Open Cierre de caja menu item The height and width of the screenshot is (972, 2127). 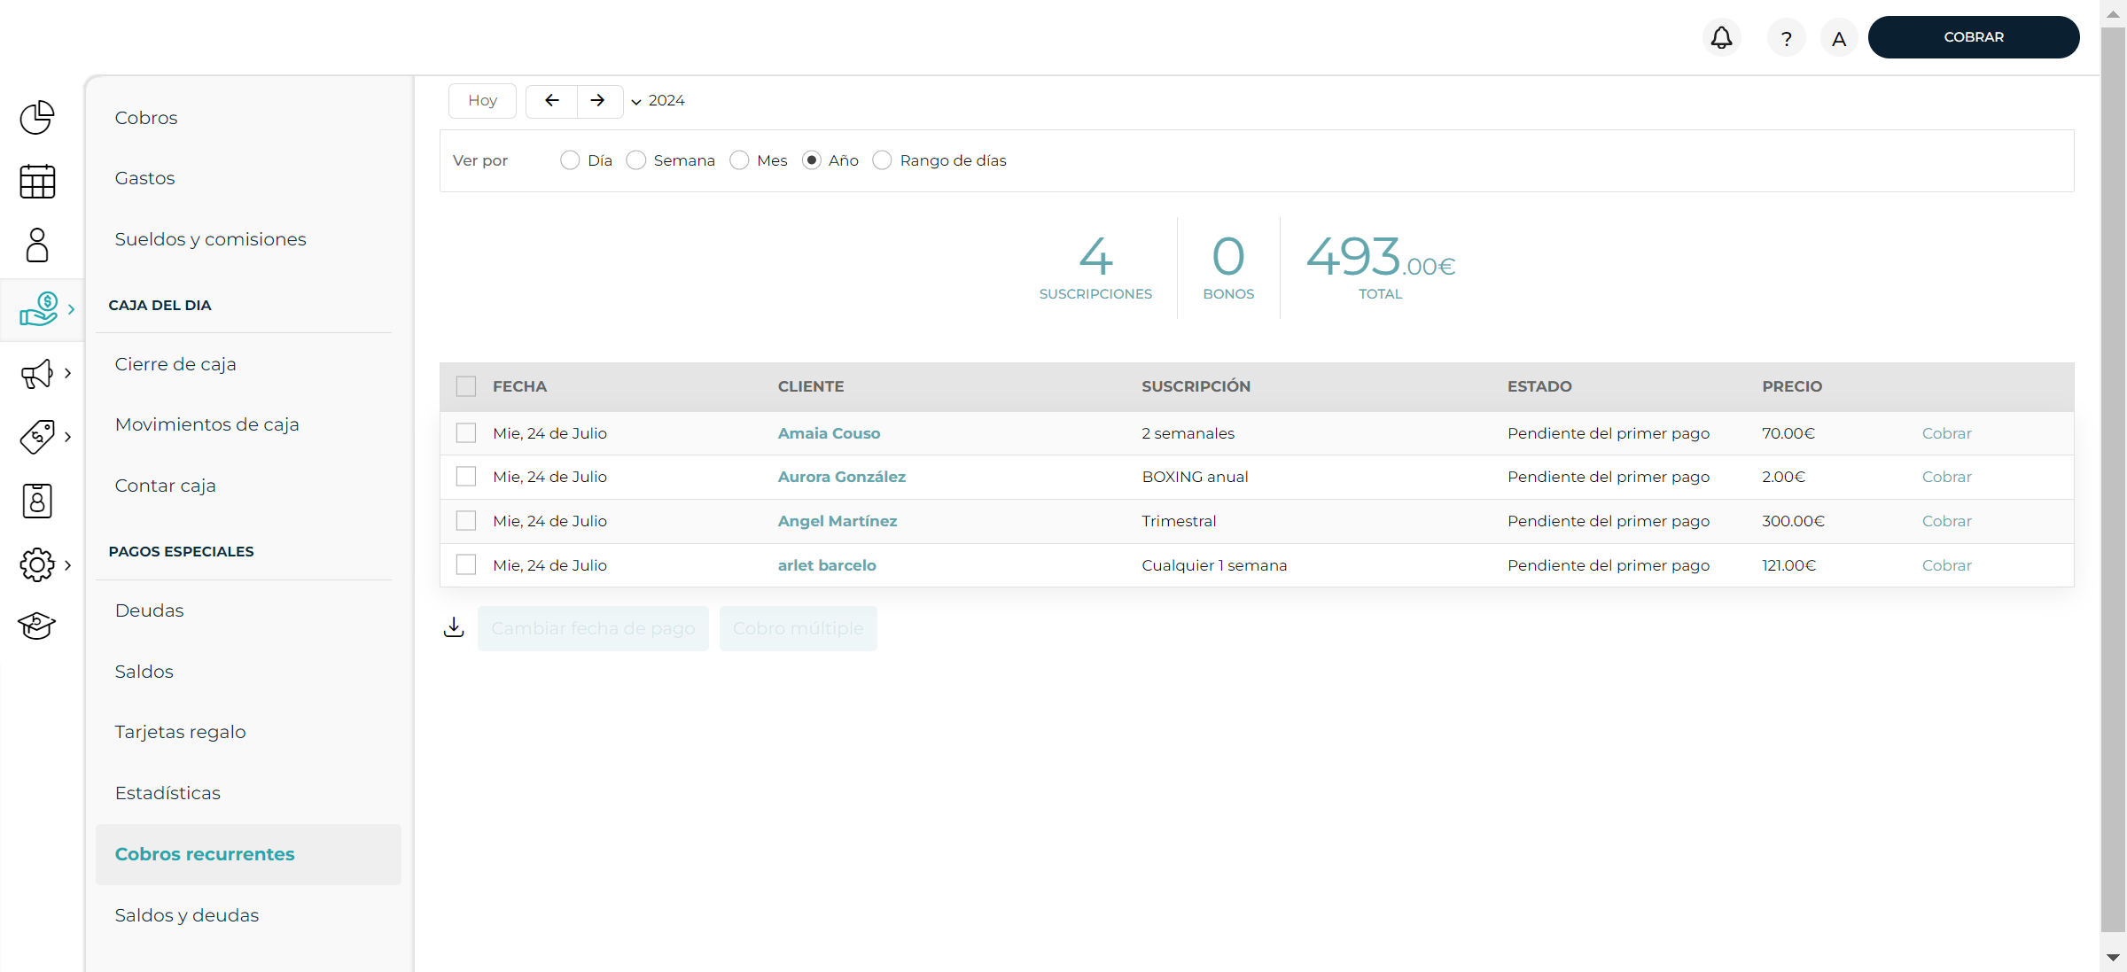click(x=175, y=364)
